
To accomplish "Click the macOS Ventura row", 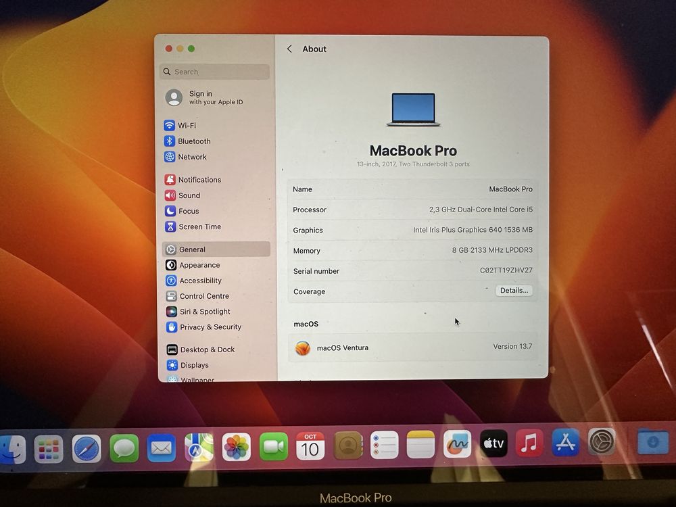I will [412, 347].
